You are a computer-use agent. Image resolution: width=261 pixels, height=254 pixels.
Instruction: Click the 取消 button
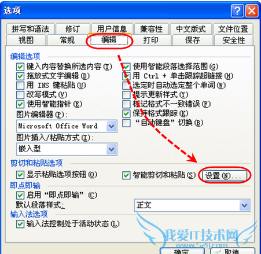(233, 251)
